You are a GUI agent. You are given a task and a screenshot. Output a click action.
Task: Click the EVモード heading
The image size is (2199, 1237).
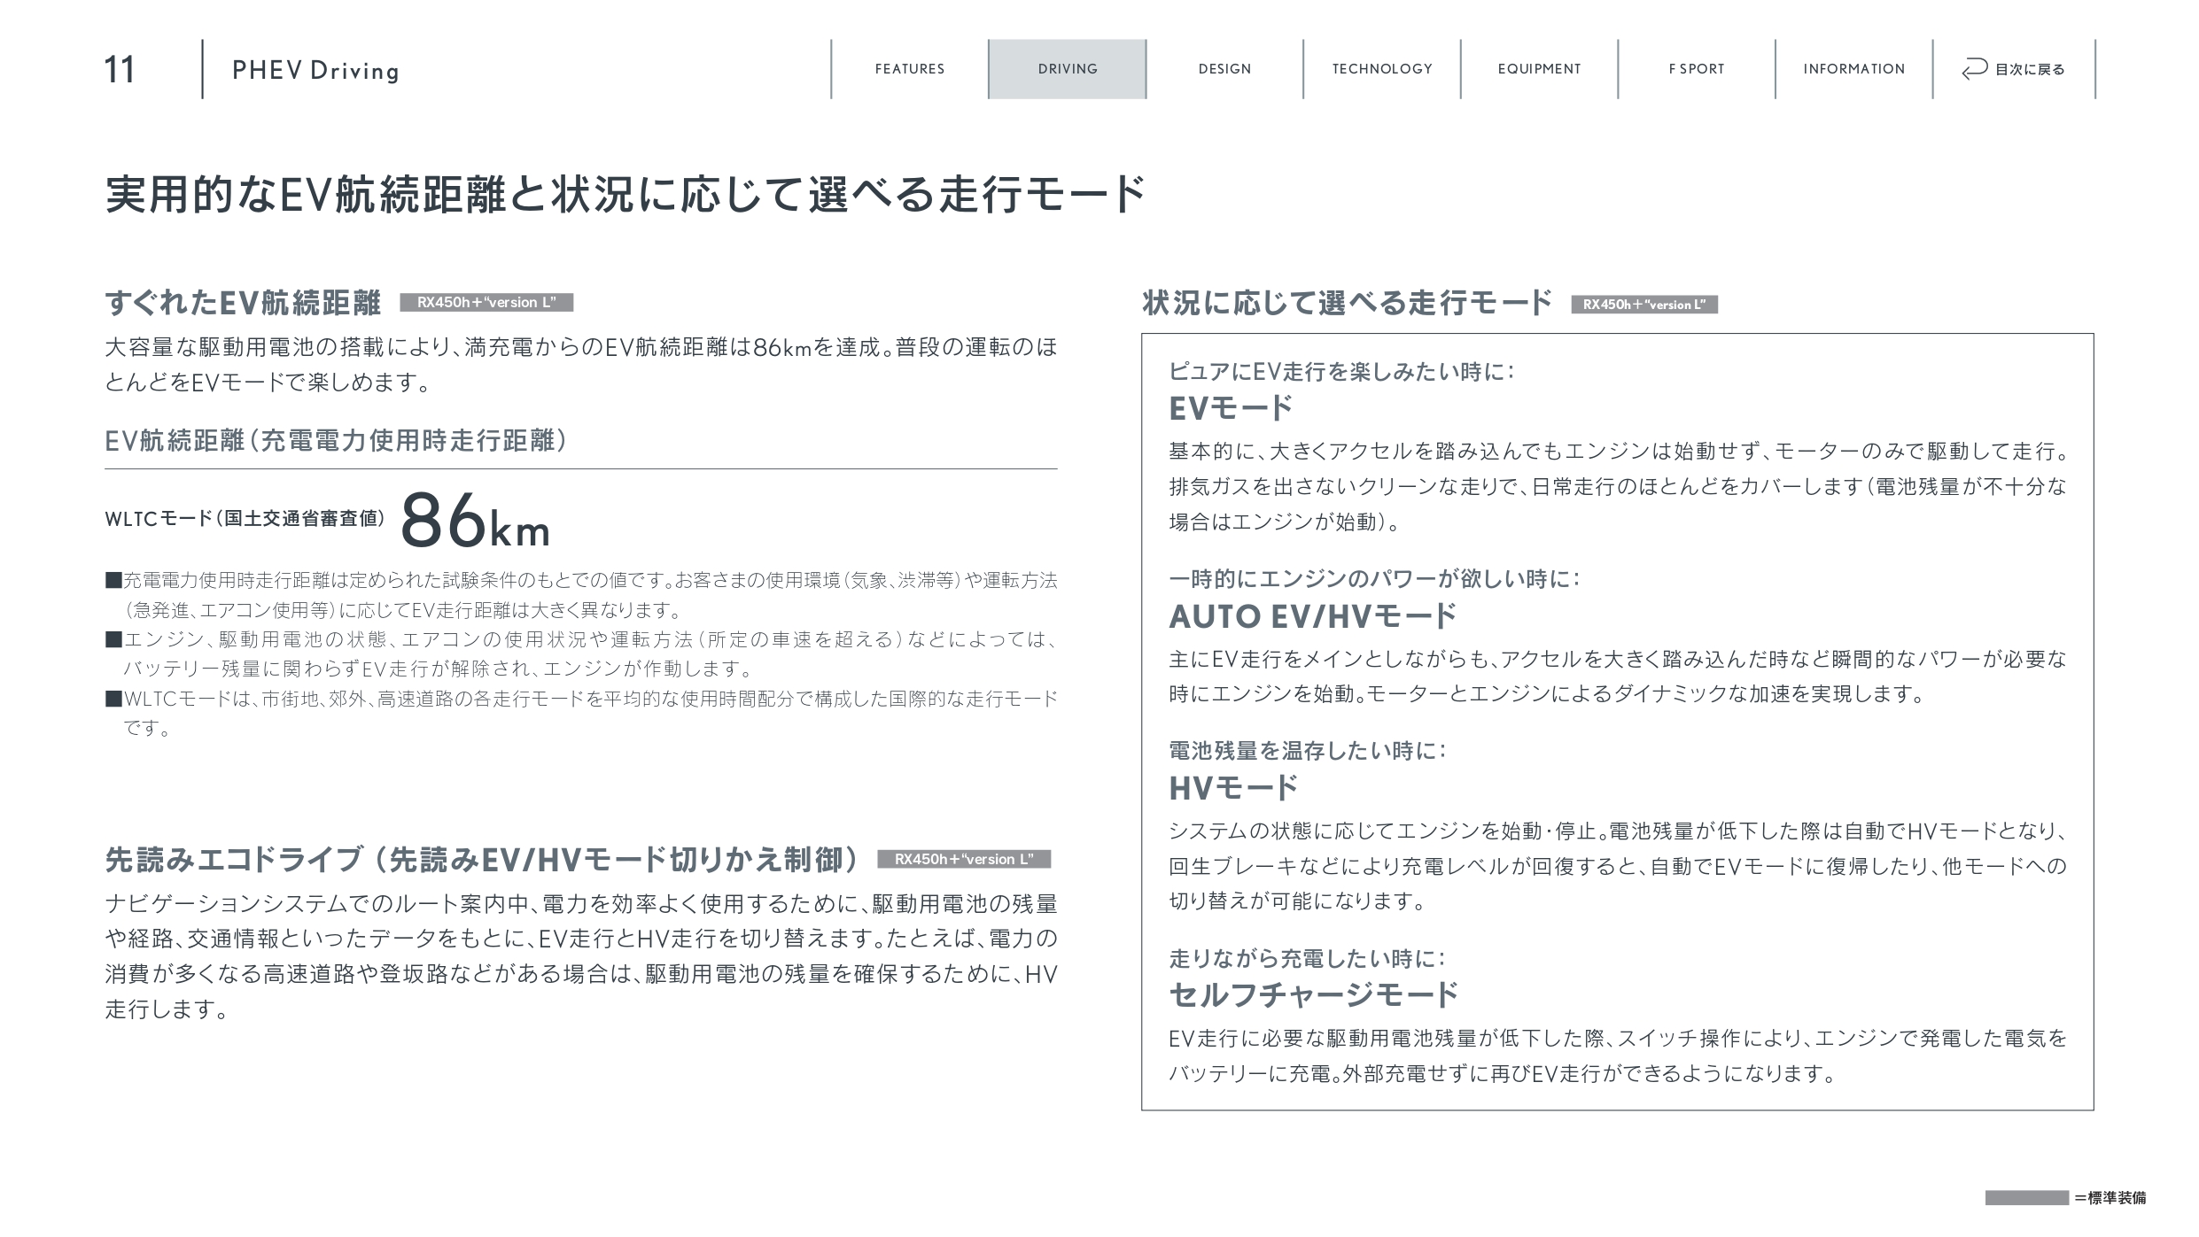(1231, 408)
